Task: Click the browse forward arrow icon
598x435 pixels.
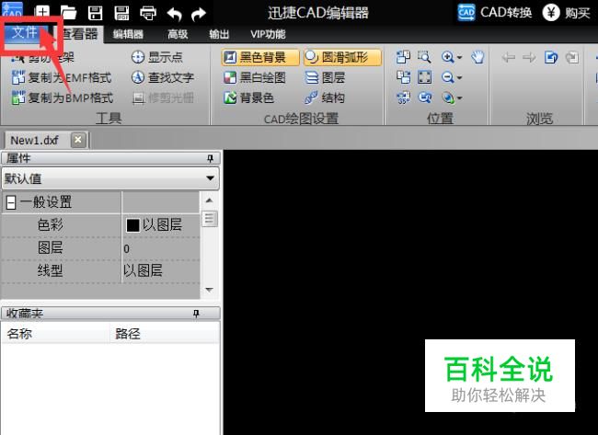Action: point(529,58)
